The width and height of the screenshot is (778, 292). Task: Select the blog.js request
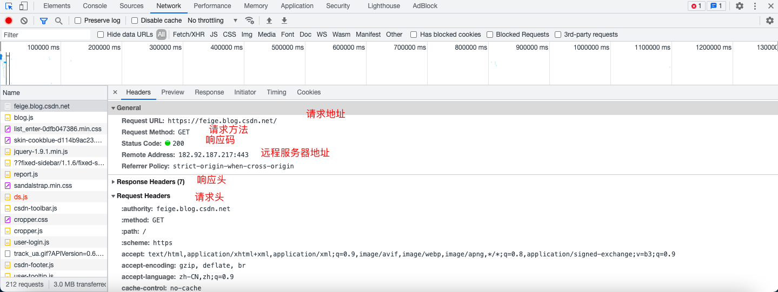(54, 118)
